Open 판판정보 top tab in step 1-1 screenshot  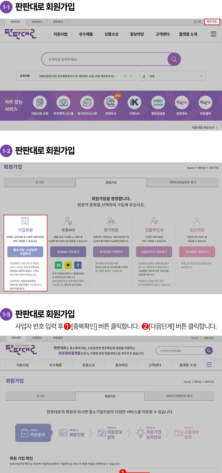tap(37, 22)
